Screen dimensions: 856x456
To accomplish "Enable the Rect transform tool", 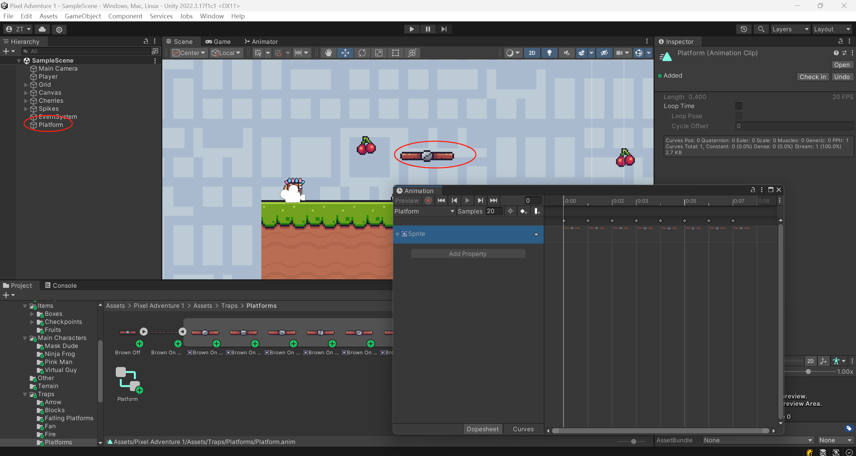I will (x=395, y=53).
